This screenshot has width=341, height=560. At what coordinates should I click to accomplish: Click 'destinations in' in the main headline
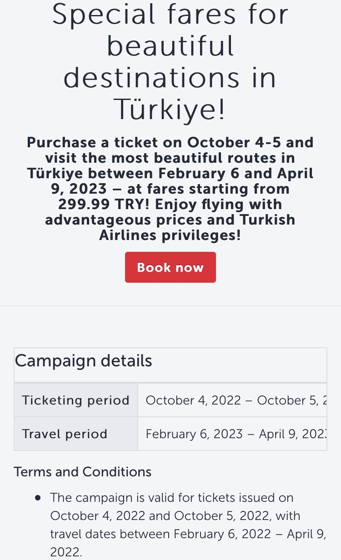tap(170, 77)
